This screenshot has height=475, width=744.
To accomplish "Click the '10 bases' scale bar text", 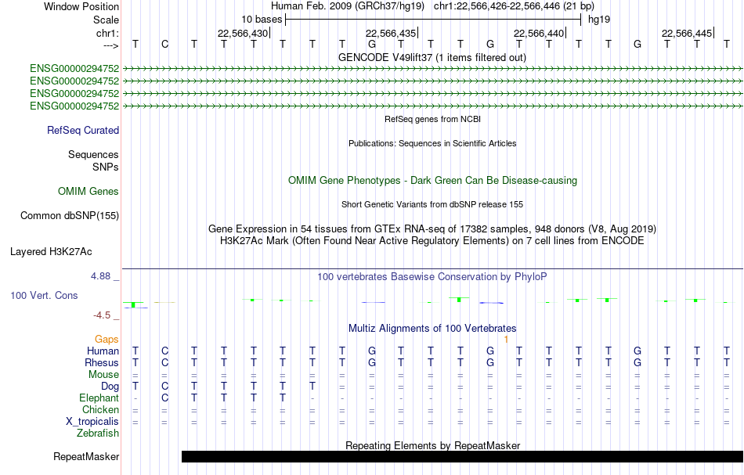I will click(262, 20).
